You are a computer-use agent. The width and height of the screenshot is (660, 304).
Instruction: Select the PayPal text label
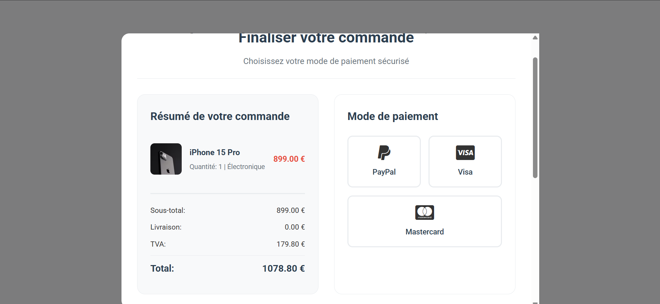pyautogui.click(x=384, y=172)
